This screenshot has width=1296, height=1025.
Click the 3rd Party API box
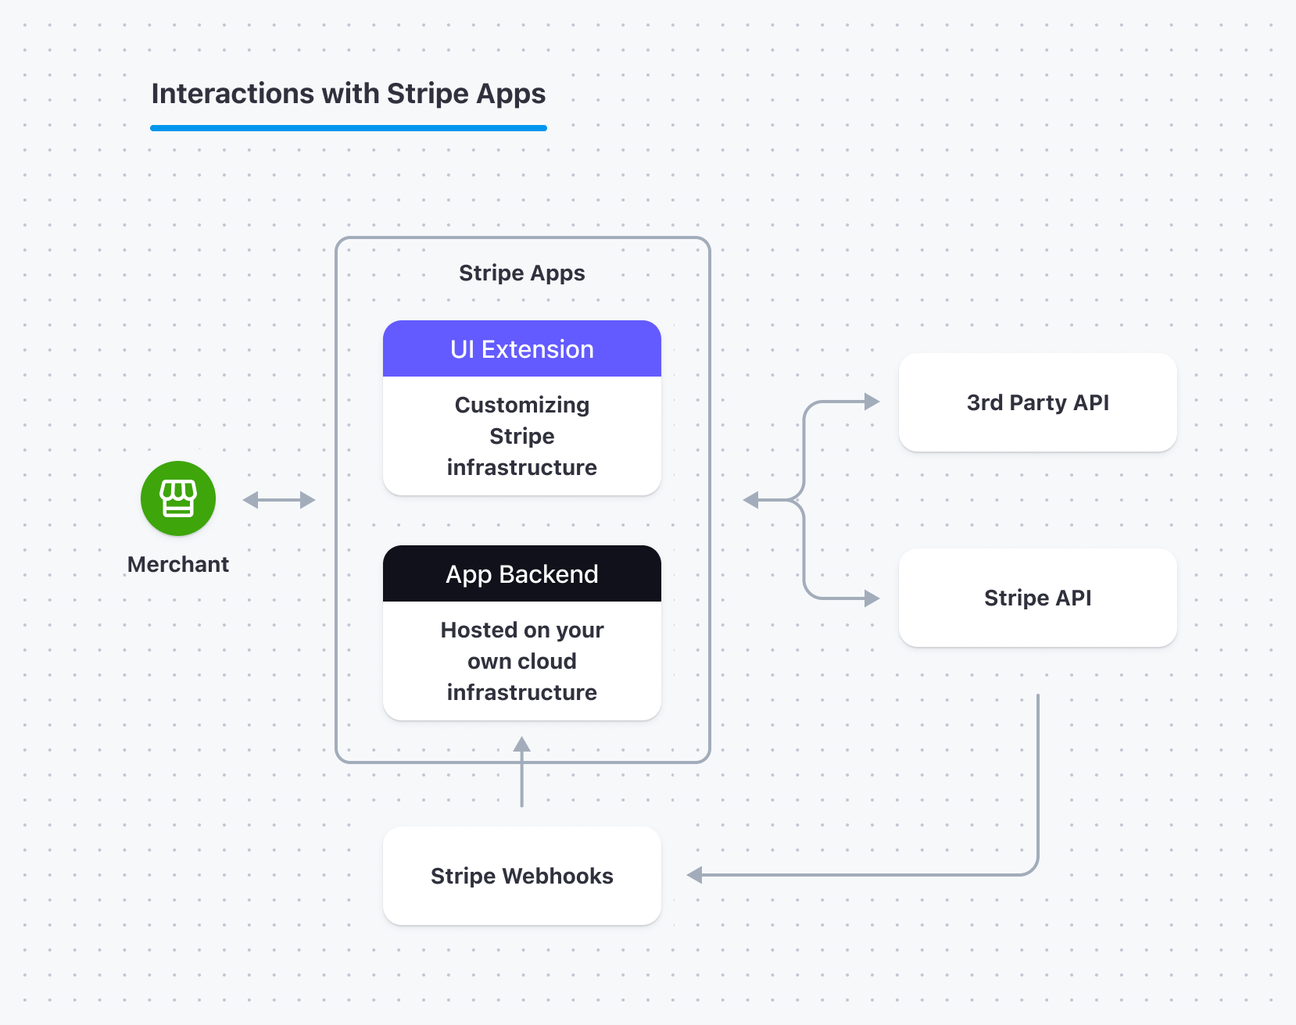pyautogui.click(x=1038, y=402)
